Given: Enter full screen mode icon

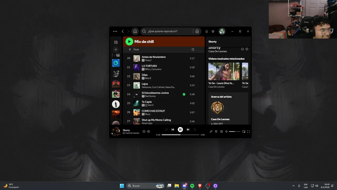Looking at the screenshot, I should [x=249, y=131].
